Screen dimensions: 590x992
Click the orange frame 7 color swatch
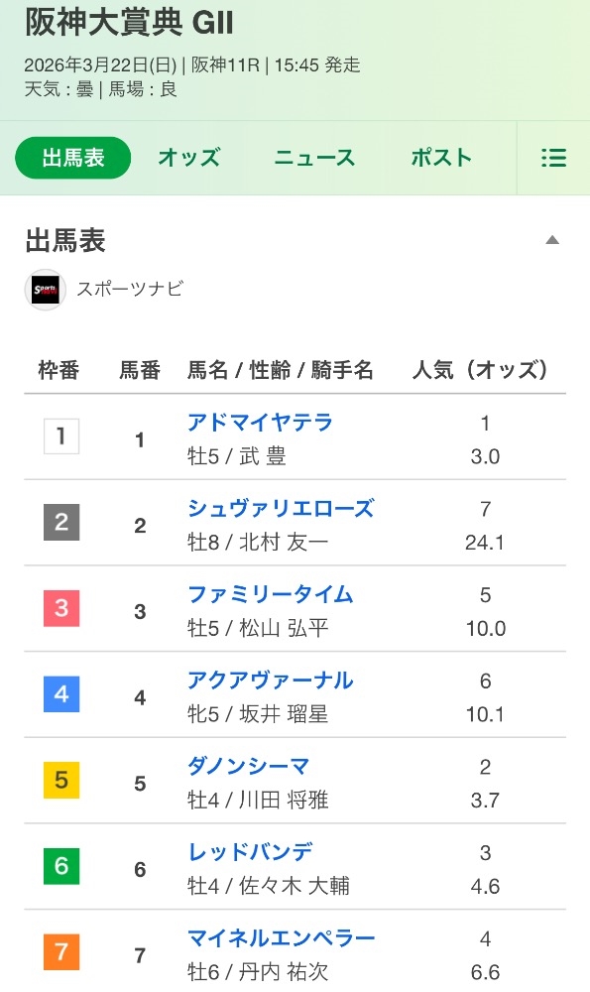click(x=59, y=952)
